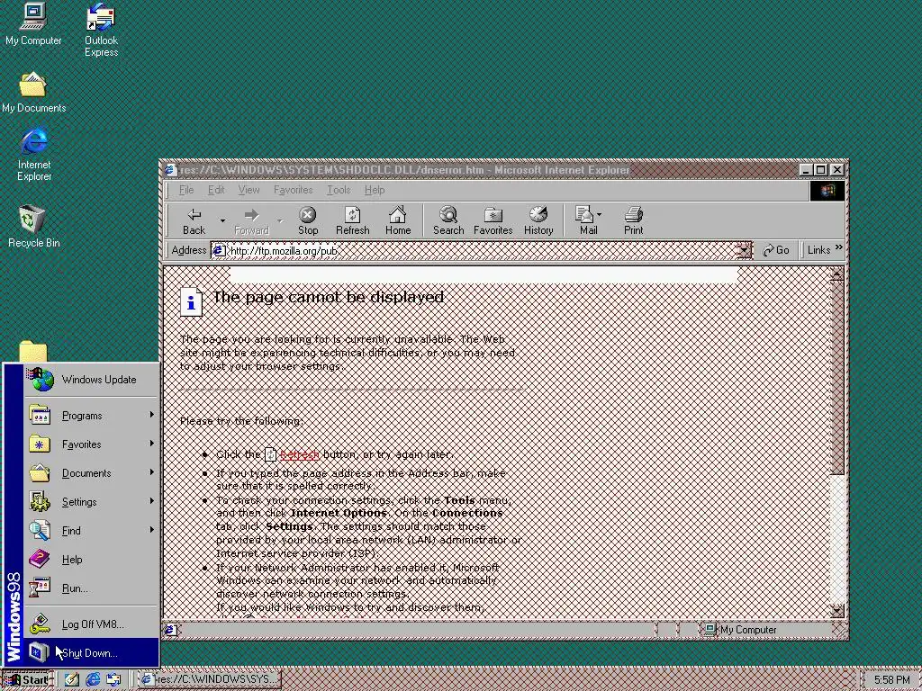Open the Tools menu
This screenshot has height=691, width=922.
click(x=339, y=190)
